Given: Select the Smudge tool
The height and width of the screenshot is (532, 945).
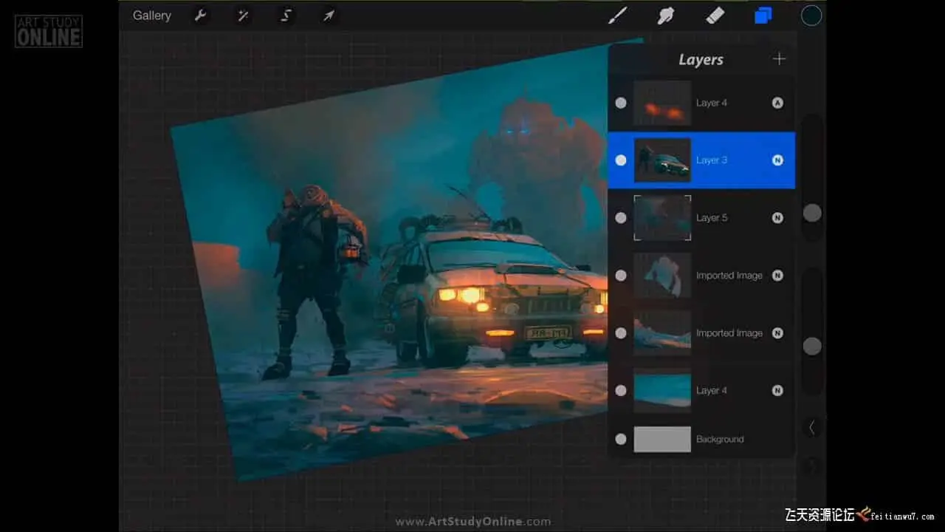Looking at the screenshot, I should 666,16.
